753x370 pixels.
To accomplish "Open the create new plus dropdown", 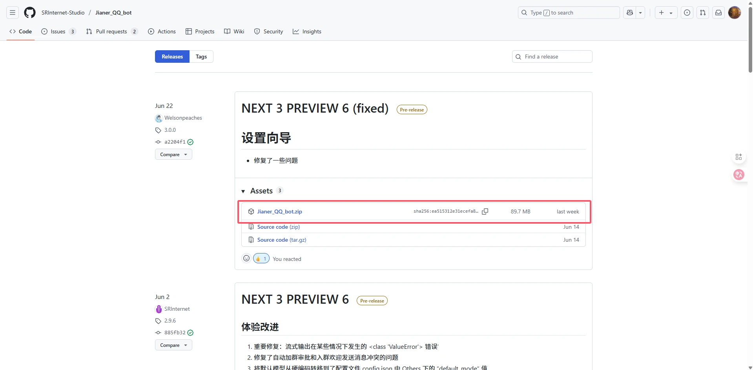I will 666,13.
